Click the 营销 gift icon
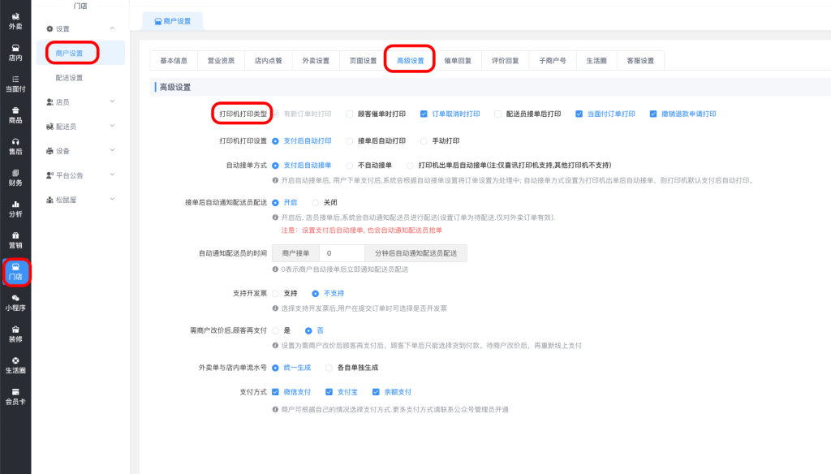Screen dimensions: 831x474 tap(15, 239)
